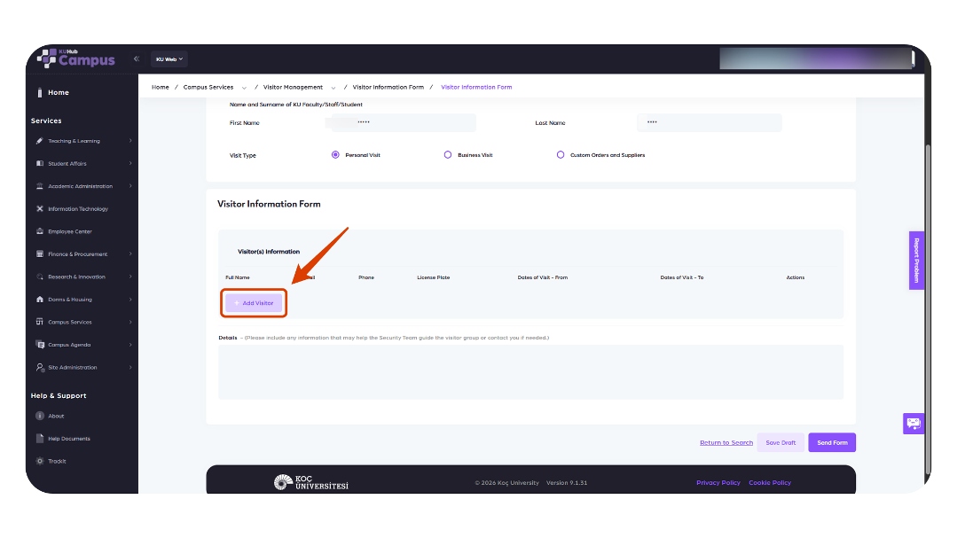Screen dimensions: 957x538
Task: Click Teaching & Learning pencil icon
Action: tap(40, 141)
